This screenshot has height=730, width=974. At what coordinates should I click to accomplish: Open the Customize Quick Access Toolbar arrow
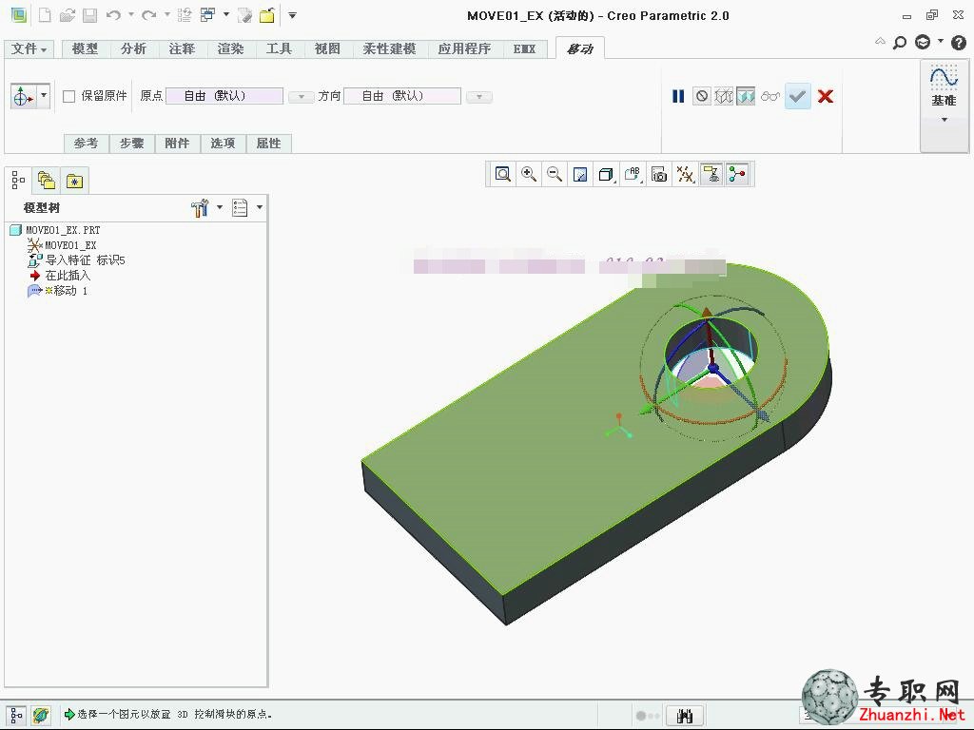(292, 15)
